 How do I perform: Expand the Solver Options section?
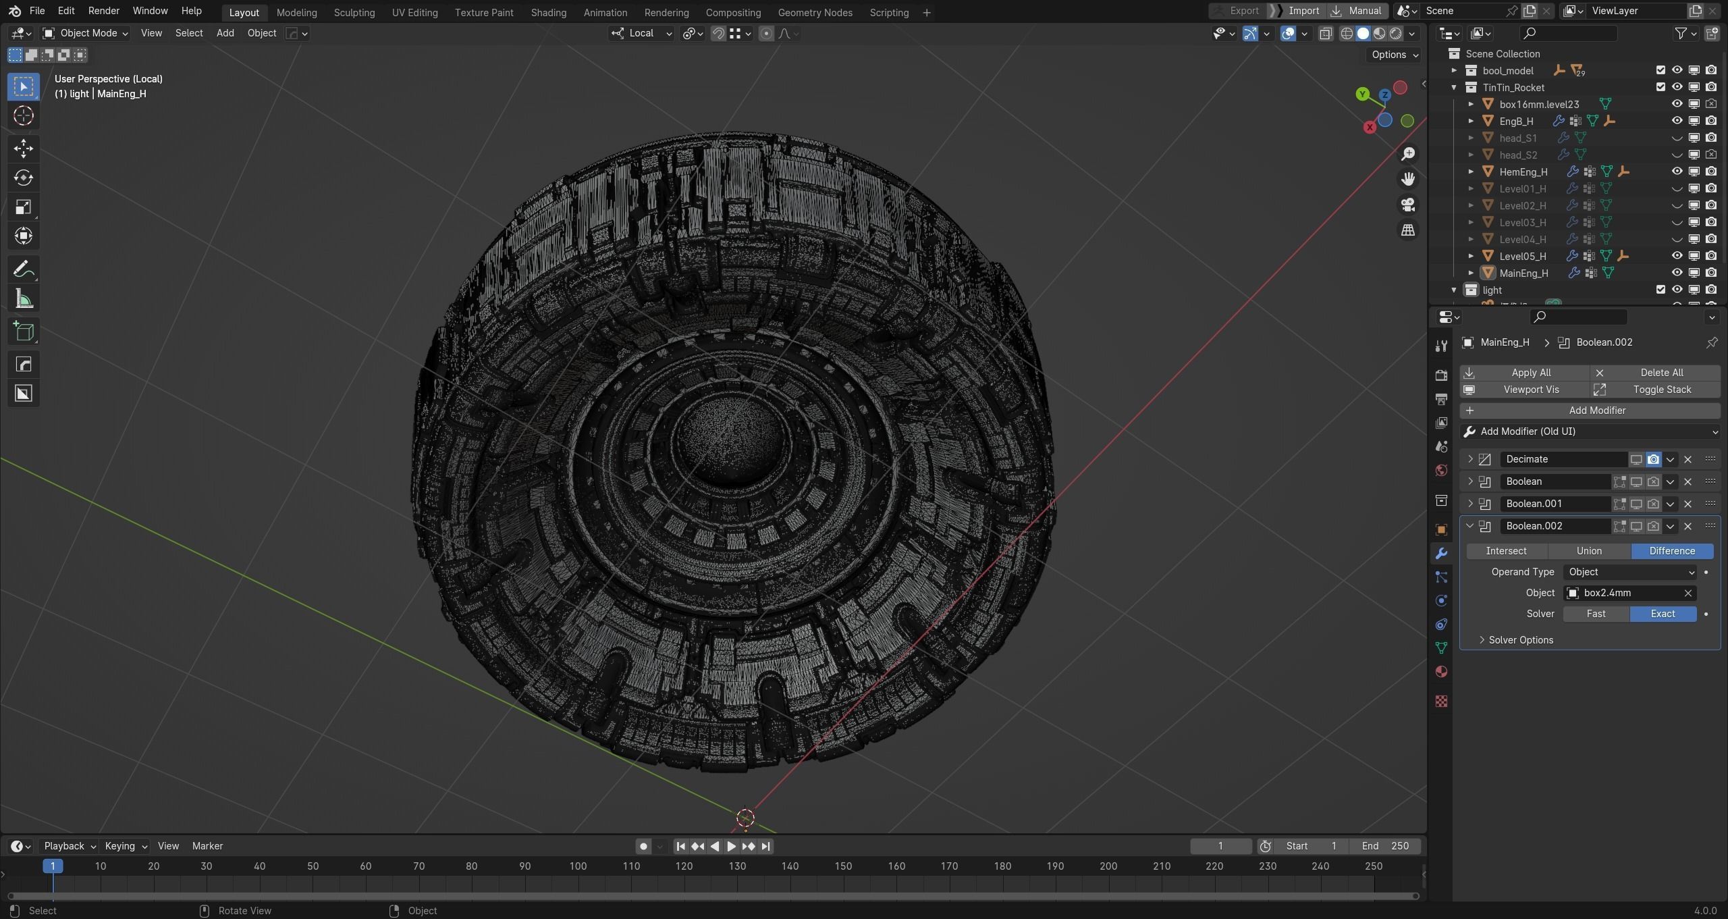pos(1520,640)
